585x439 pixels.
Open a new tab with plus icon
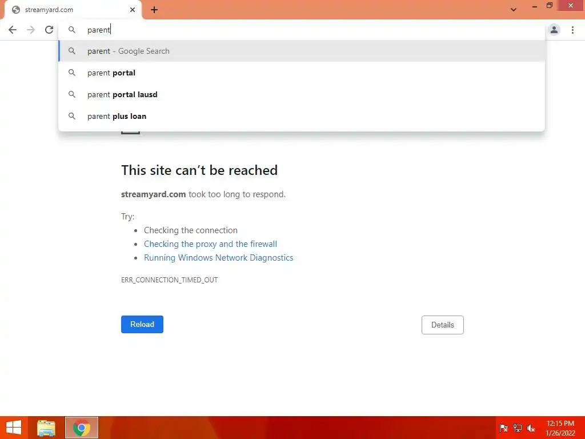[x=154, y=10]
